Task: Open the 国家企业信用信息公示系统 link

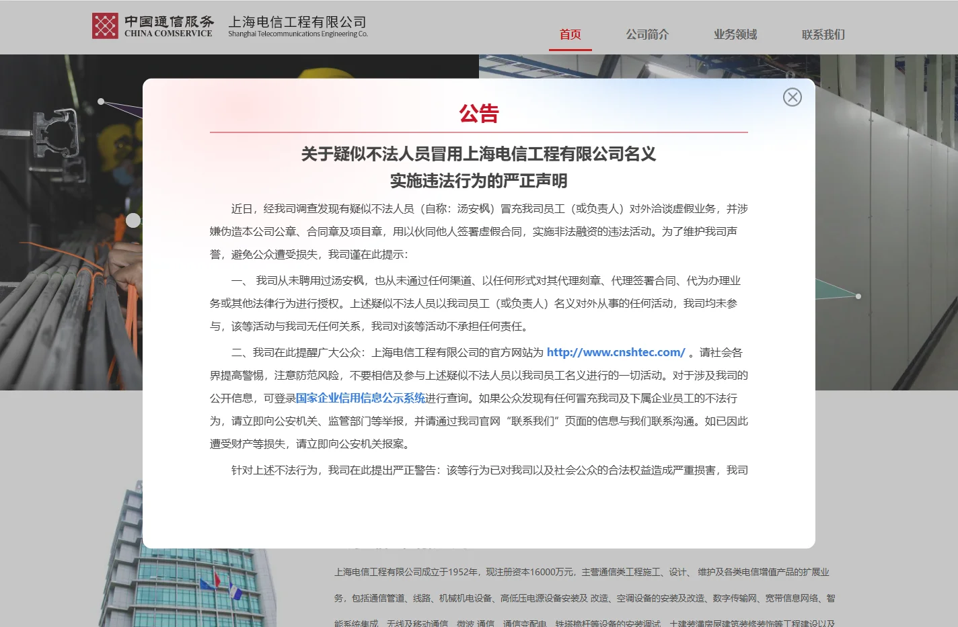Action: (361, 398)
